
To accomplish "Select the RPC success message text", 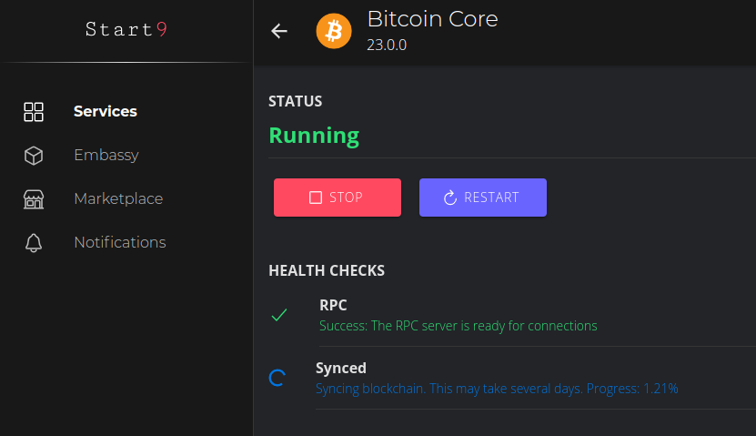I will 458,326.
